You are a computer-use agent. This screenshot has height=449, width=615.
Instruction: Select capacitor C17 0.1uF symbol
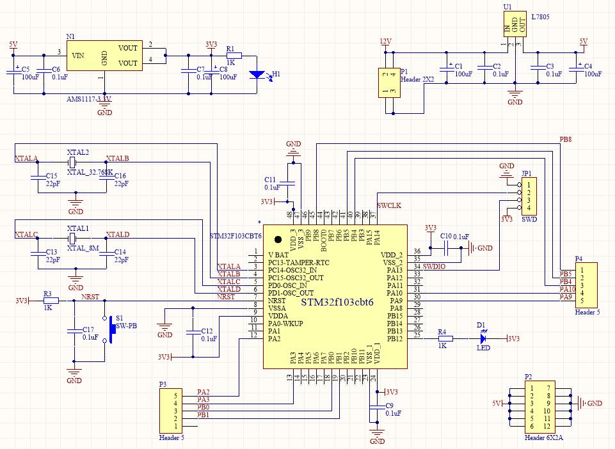74,331
